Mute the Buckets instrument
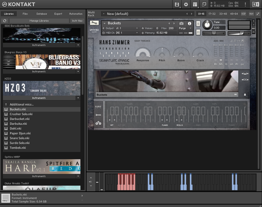262x207 pixels. 198,32
